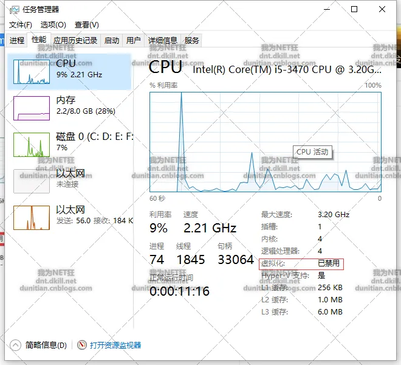Click the 速度 2.21 GHz value
401x365 pixels.
point(210,228)
